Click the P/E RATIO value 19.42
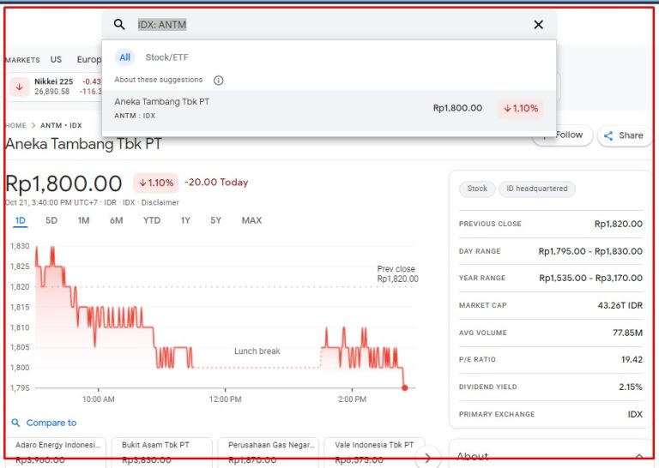 point(632,360)
